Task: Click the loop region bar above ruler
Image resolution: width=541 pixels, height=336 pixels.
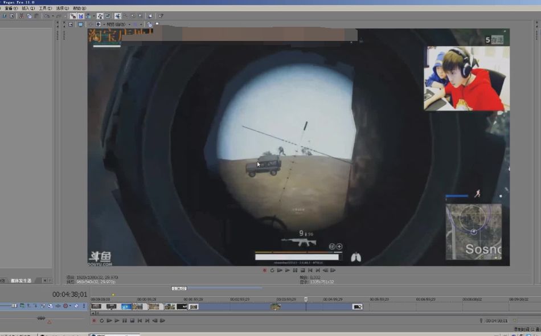Action: [225, 288]
